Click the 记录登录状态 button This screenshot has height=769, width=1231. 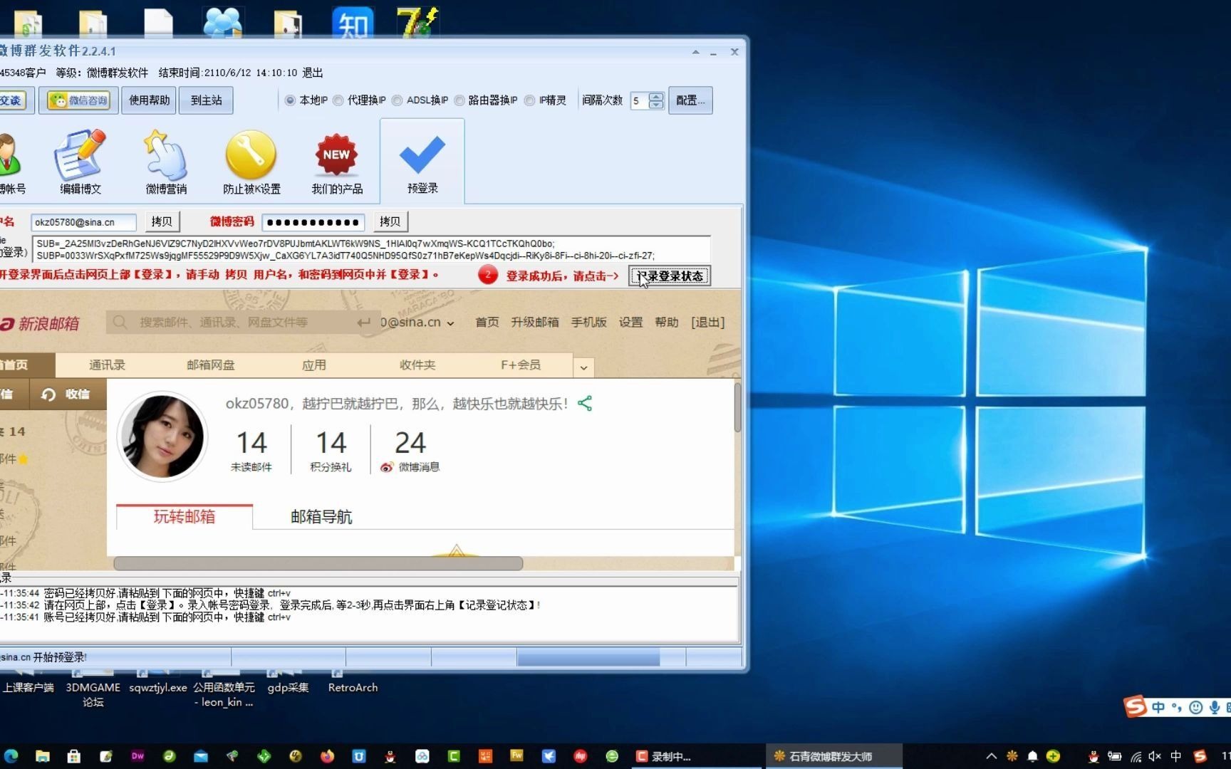click(x=670, y=276)
